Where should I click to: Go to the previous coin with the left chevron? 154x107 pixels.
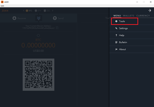pos(24,11)
